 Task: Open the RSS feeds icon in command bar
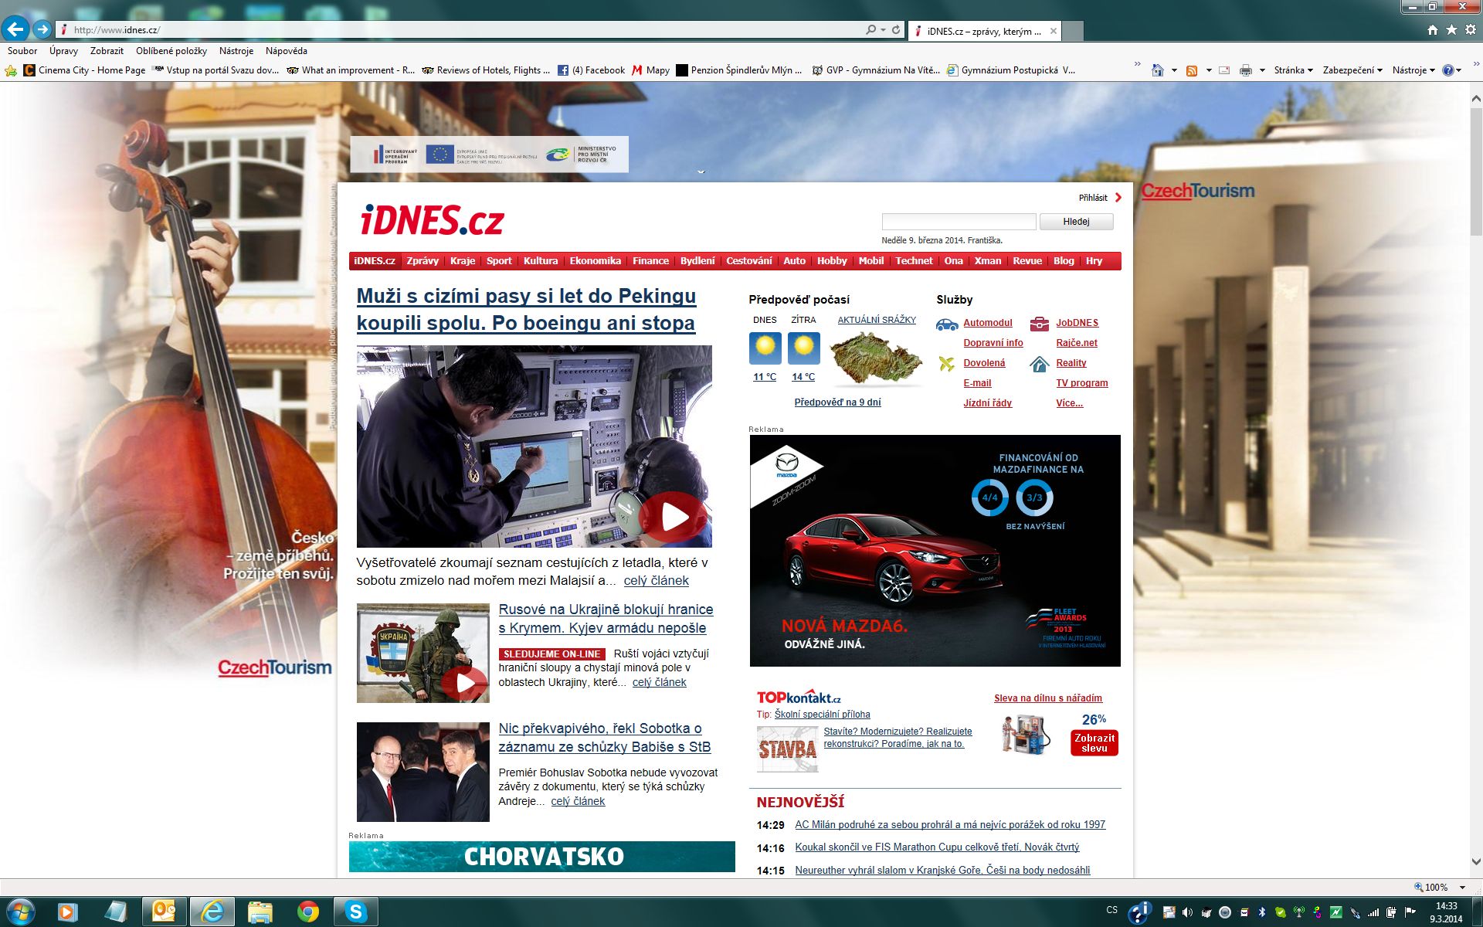1192,70
